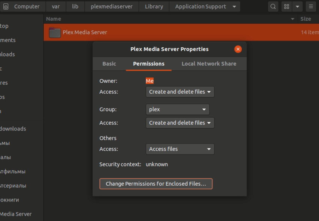319x221 pixels.
Task: Open the Others access dropdown
Action: [180, 149]
